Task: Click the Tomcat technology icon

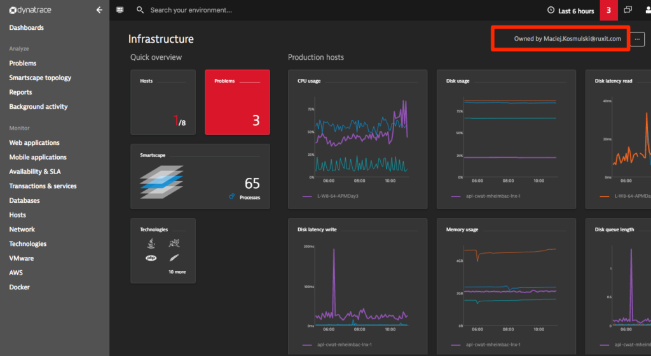Action: click(174, 243)
